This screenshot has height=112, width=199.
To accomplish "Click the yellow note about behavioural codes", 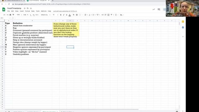I will (66, 29).
